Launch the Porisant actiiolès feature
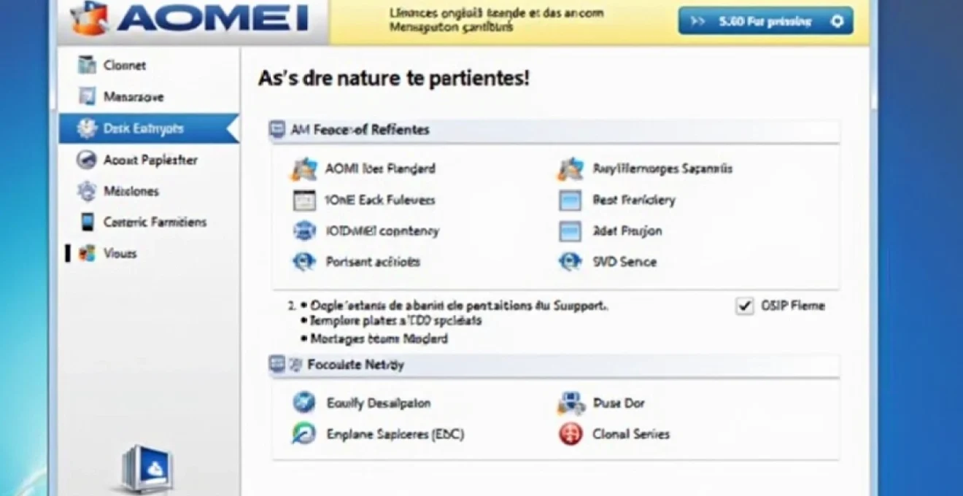Viewport: 963px width, 496px height. pos(304,261)
